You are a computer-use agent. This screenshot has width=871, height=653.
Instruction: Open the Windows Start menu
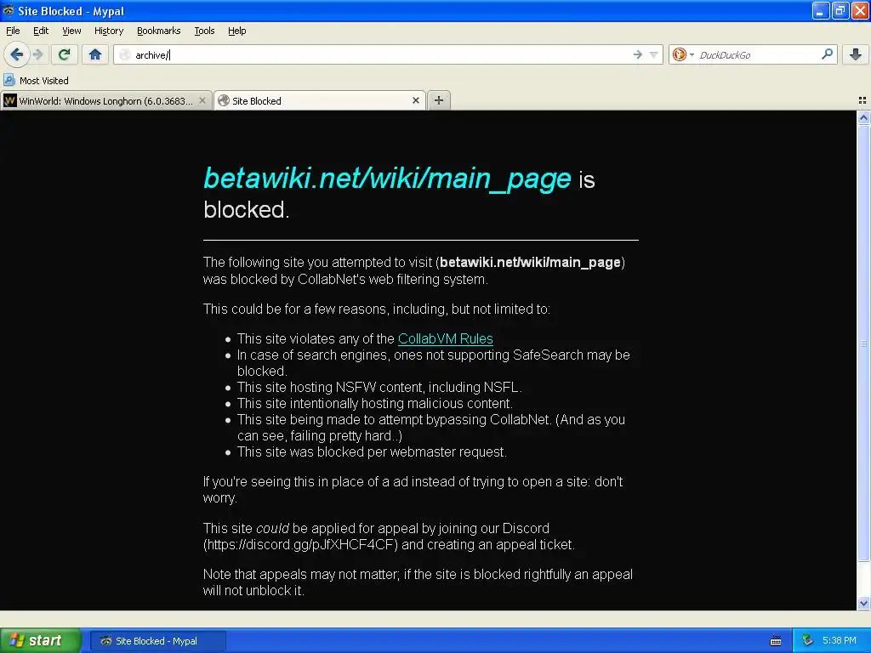tap(40, 640)
